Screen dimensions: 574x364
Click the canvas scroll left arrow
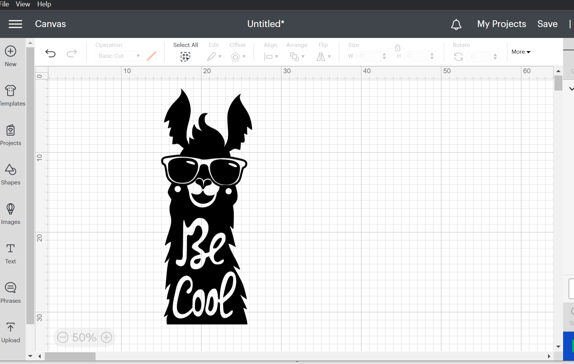[39, 356]
